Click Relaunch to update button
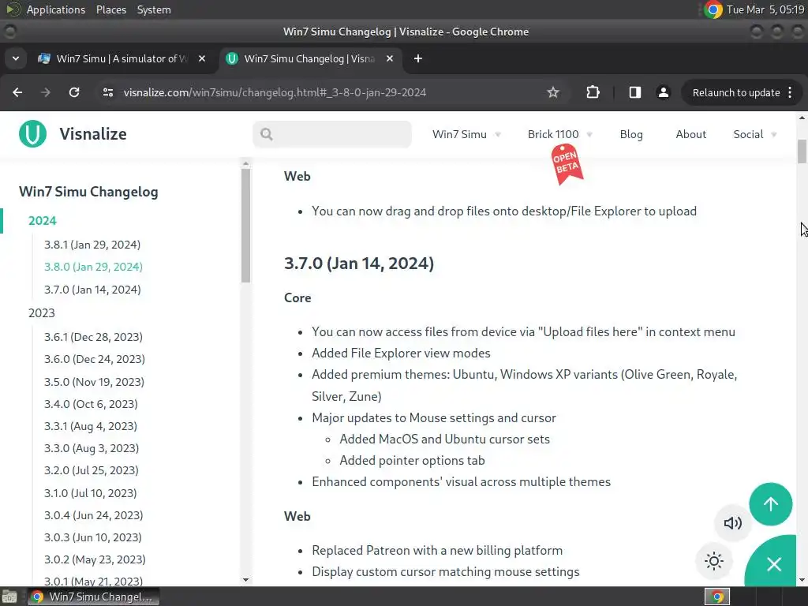The height and width of the screenshot is (606, 808). pos(736,92)
